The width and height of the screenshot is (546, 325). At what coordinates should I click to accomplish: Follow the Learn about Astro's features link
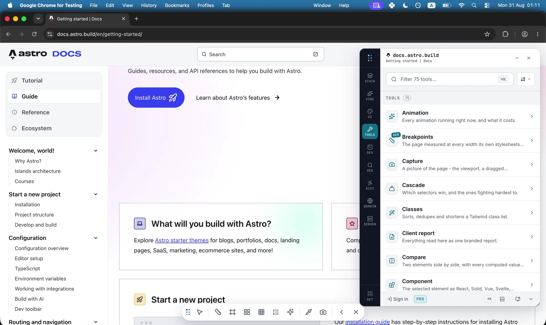238,98
